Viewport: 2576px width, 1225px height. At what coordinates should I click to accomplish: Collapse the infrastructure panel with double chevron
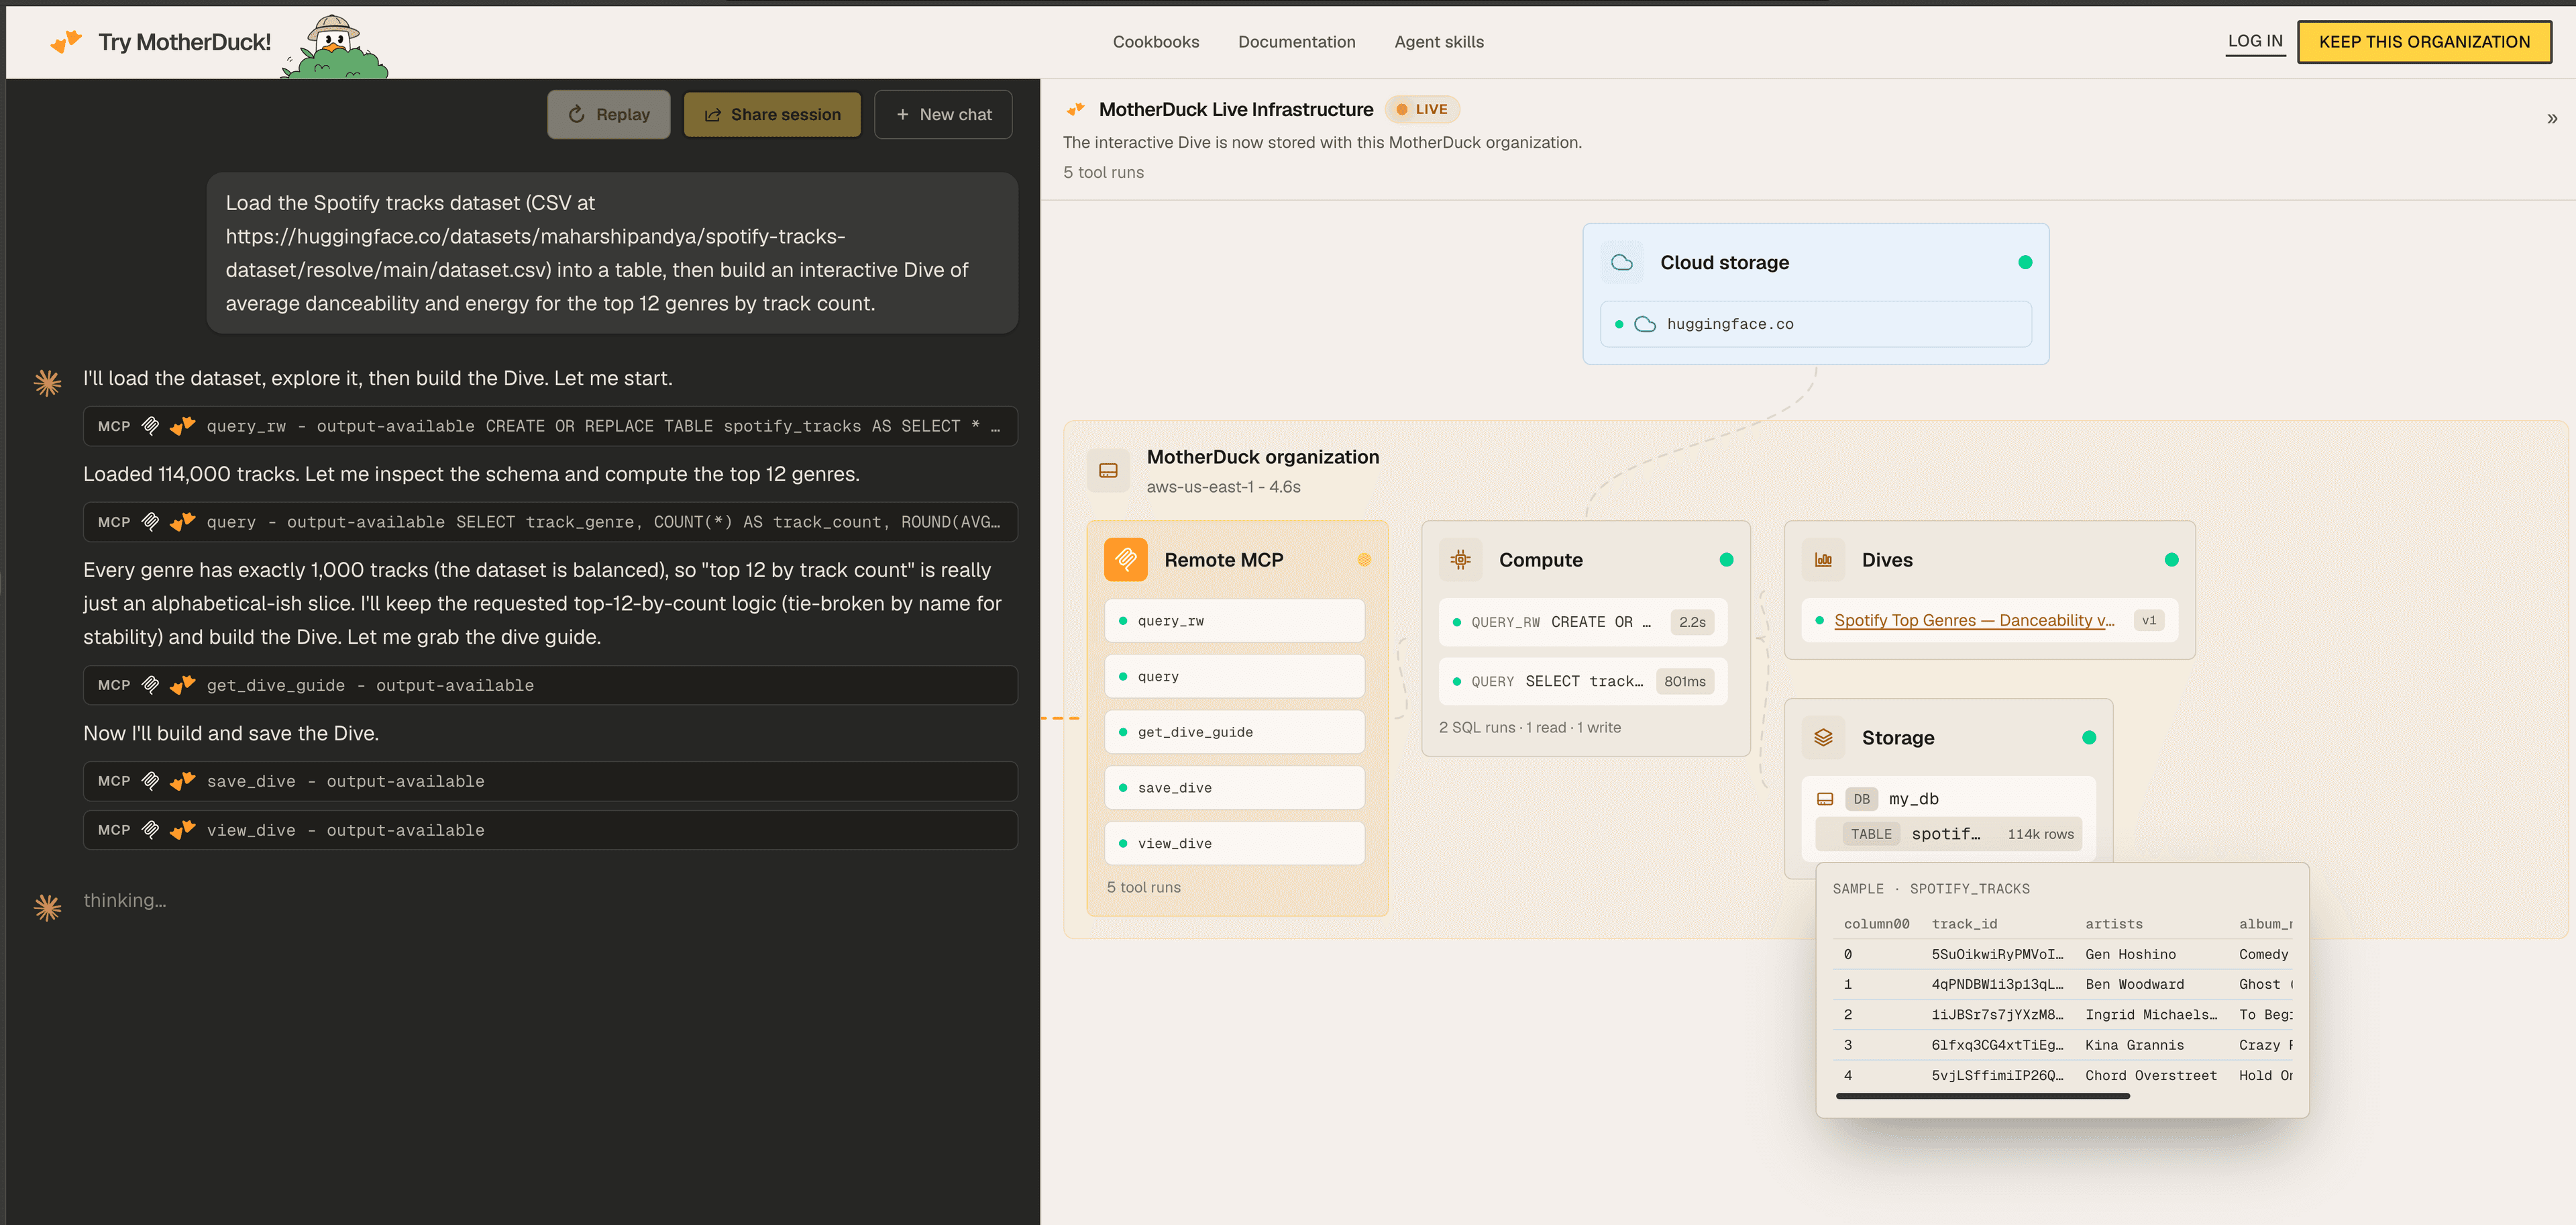2552,118
